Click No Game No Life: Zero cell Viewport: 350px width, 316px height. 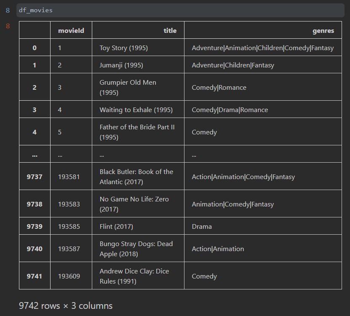[x=138, y=204]
